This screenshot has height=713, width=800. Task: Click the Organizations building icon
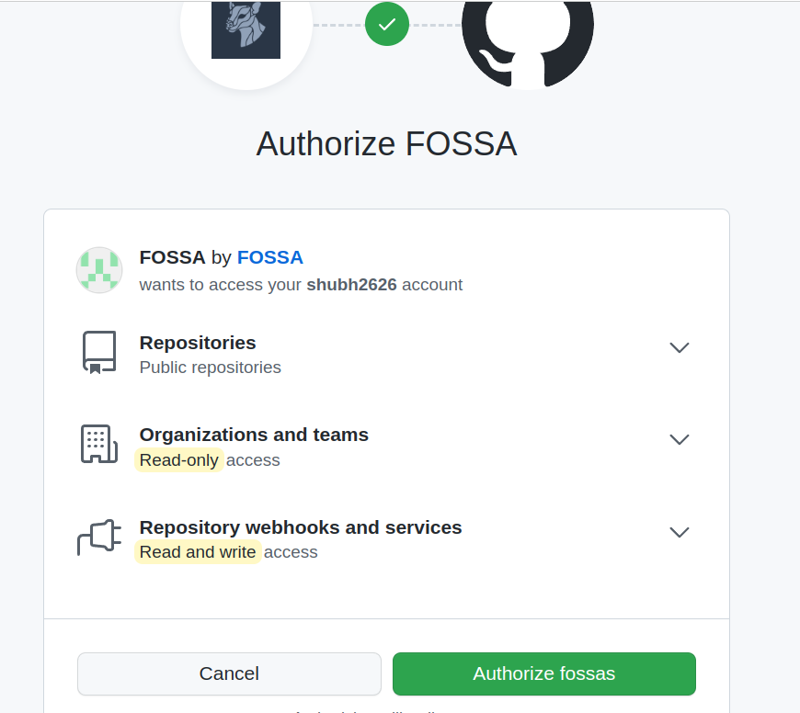[x=99, y=445]
